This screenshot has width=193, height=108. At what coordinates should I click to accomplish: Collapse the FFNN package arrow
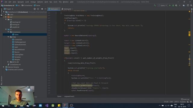click(8, 37)
